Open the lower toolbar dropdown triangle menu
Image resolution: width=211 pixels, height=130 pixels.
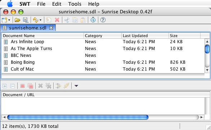76,86
